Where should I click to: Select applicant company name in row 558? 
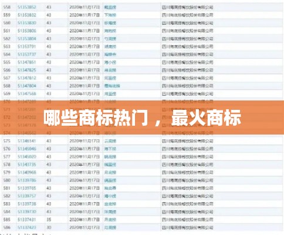point(187,7)
